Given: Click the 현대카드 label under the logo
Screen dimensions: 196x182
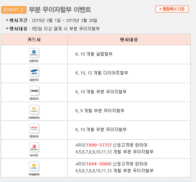Looking at the screenshot, I should point(34,99).
